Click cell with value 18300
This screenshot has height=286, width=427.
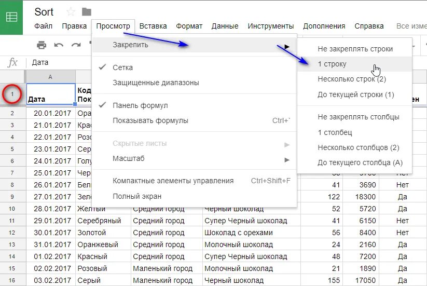click(x=361, y=197)
